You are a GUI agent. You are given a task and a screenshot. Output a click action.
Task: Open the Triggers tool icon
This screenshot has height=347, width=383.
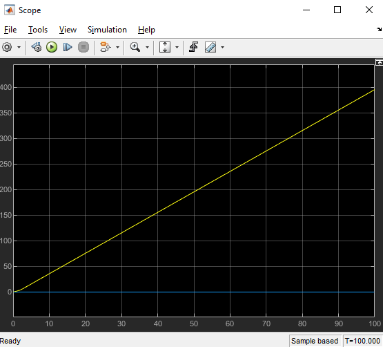(194, 47)
